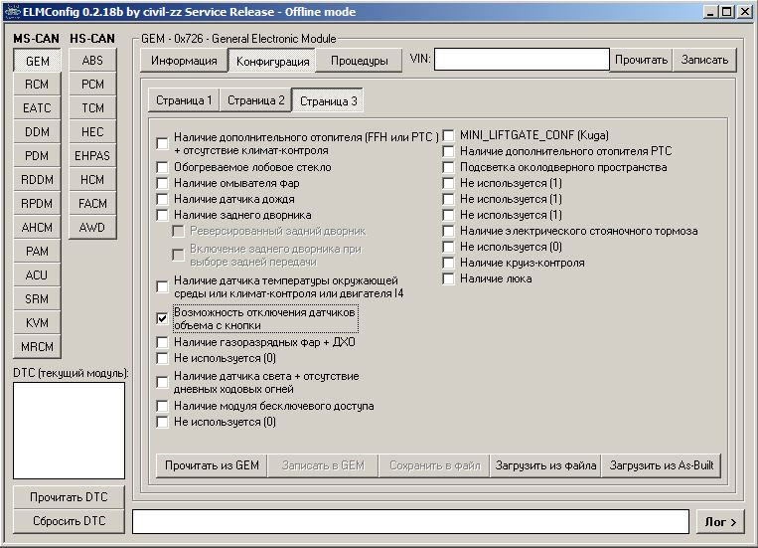The image size is (758, 548).
Task: Select the TCM module
Action: click(x=92, y=108)
